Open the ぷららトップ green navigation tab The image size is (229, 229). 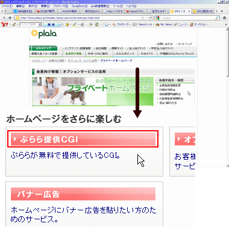pyautogui.click(x=43, y=48)
